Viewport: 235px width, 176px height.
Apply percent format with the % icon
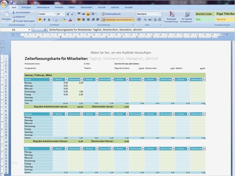(x=145, y=20)
